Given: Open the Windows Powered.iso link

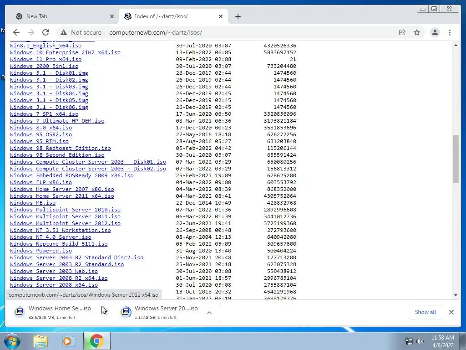Looking at the screenshot, I should click(41, 251).
